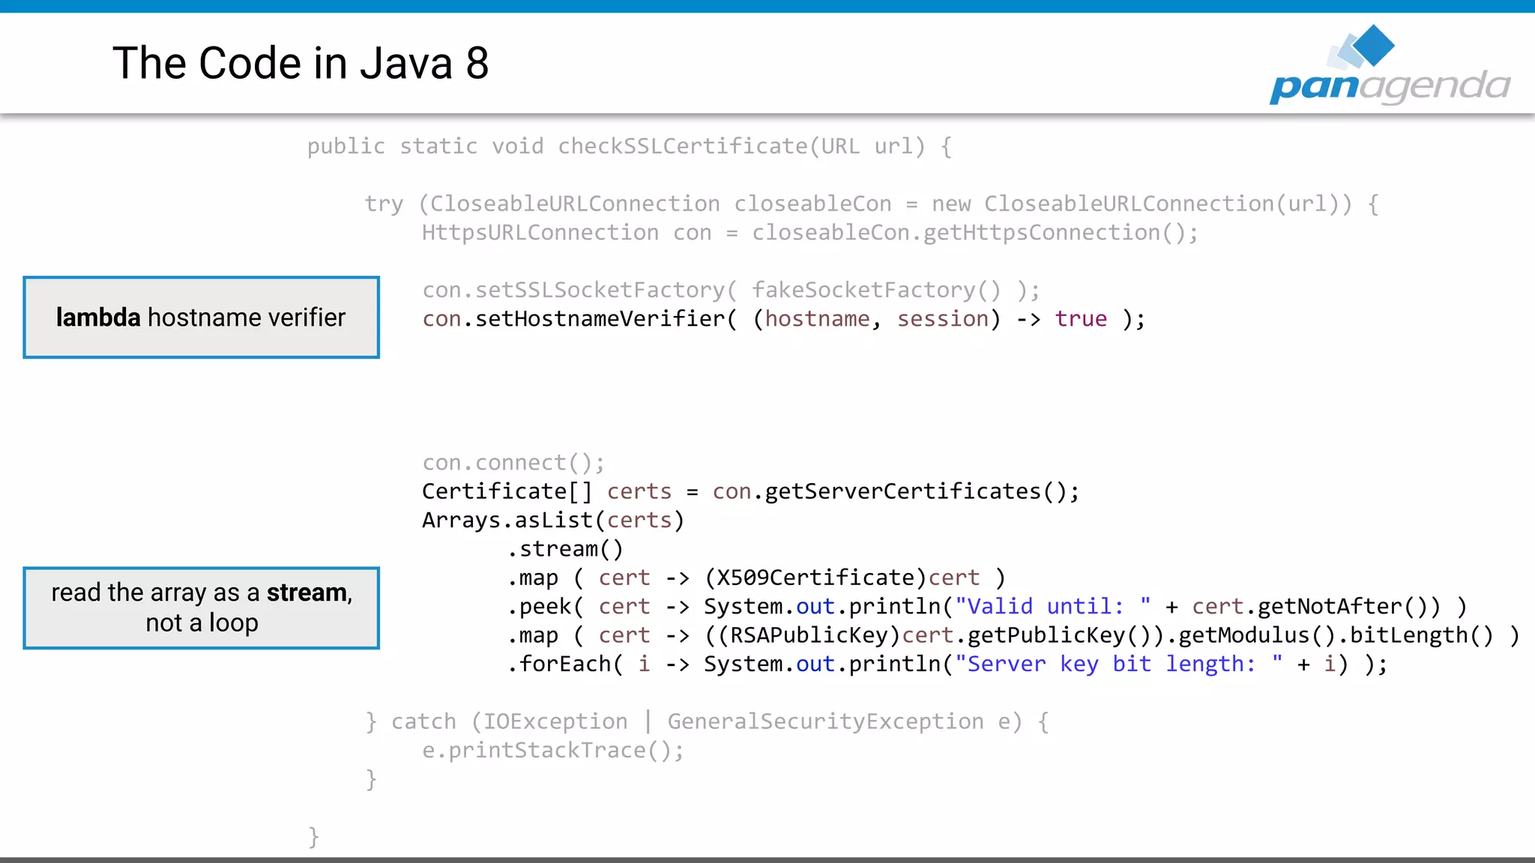Click the panagenda wordmark text
This screenshot has height=863, width=1535.
pos(1390,86)
